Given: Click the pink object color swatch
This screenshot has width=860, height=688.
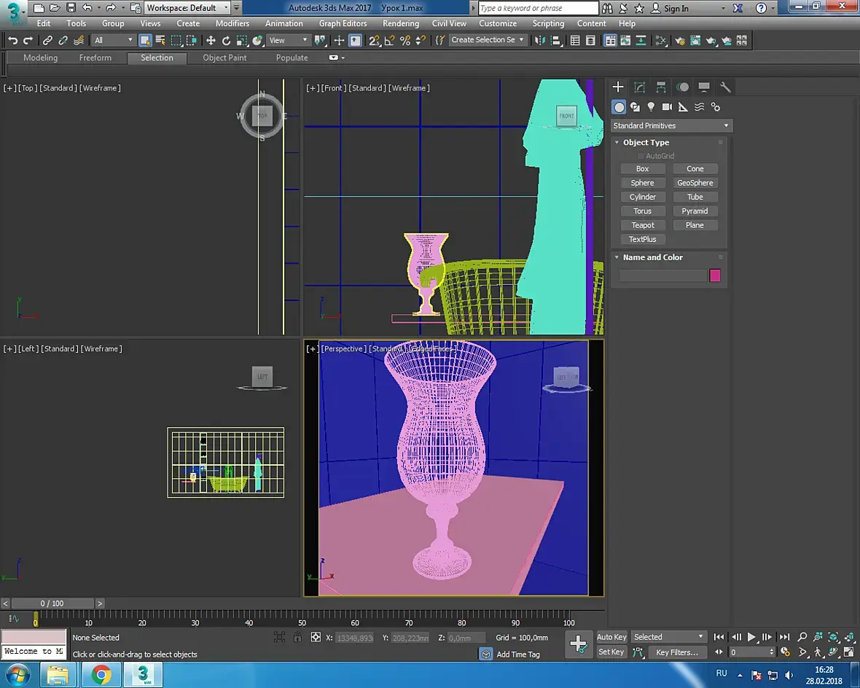Looking at the screenshot, I should click(x=715, y=275).
